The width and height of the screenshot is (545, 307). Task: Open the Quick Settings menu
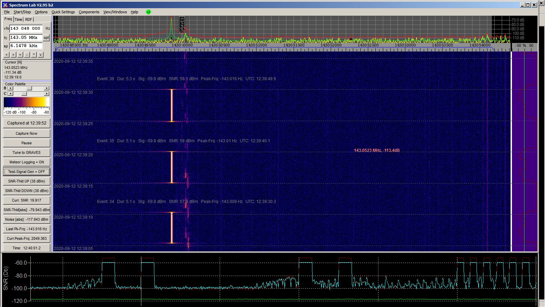63,12
